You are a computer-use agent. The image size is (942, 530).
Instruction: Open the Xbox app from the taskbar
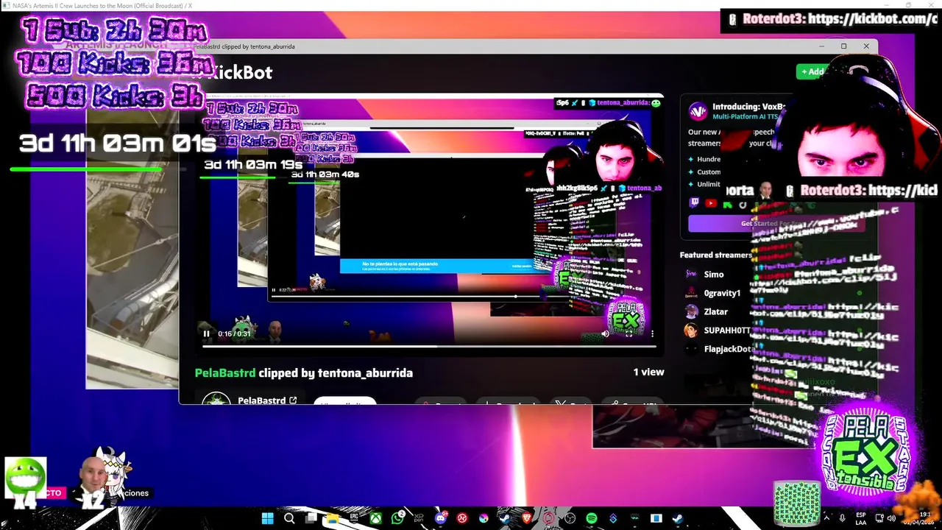[376, 518]
